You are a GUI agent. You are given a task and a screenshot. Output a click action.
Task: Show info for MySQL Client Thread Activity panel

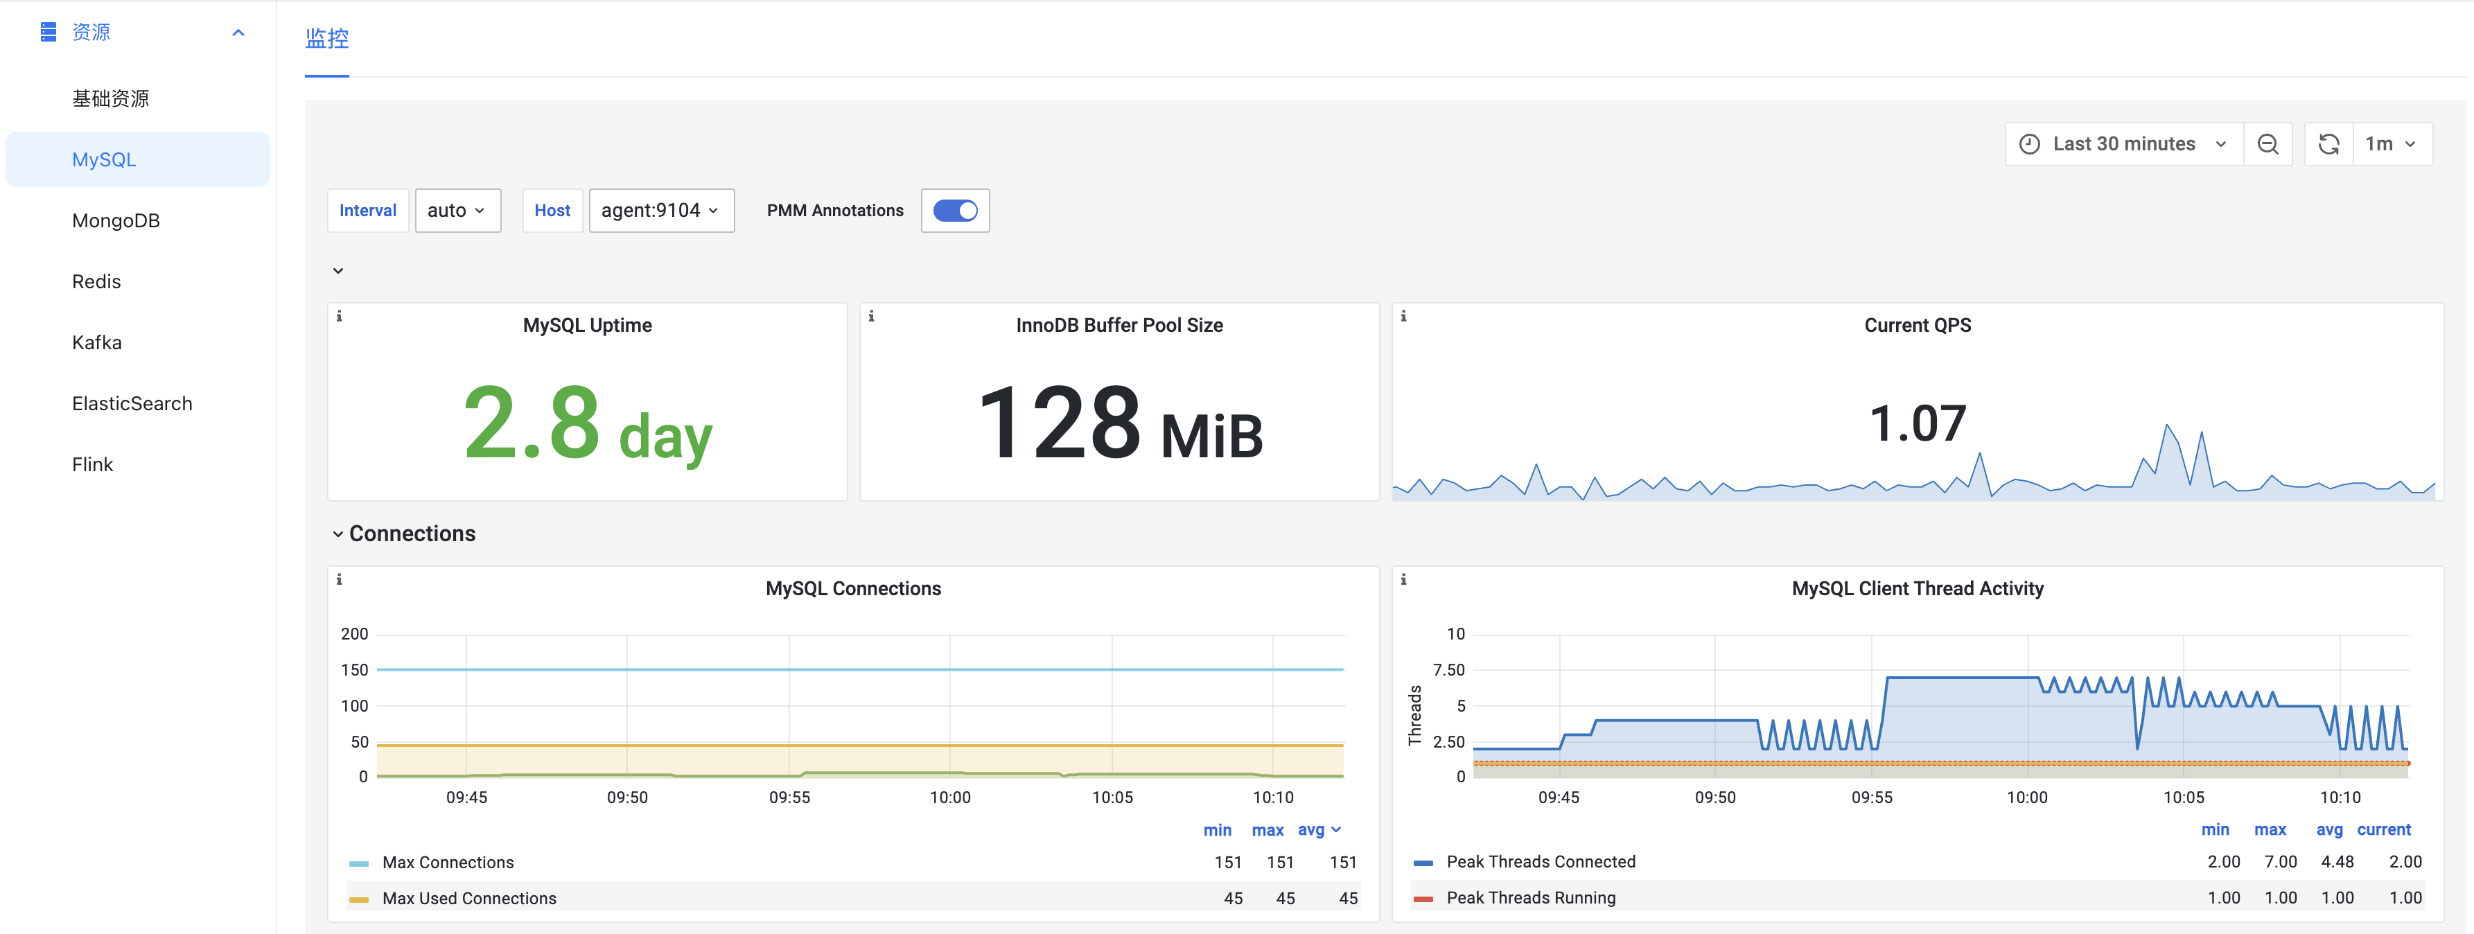click(x=1403, y=579)
